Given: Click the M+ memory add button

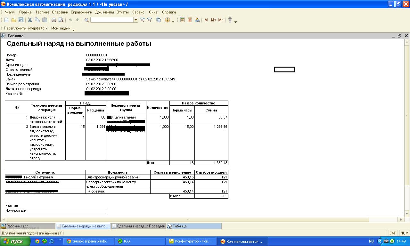Looking at the screenshot, I should tap(213, 20).
